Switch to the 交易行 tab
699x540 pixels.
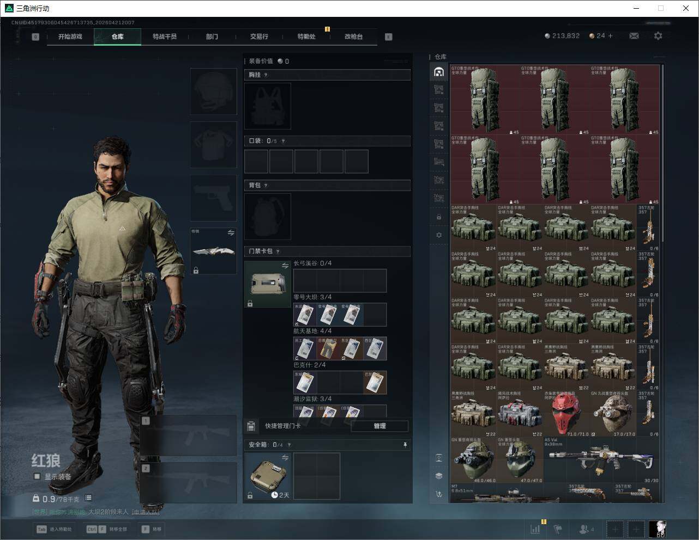click(x=259, y=36)
